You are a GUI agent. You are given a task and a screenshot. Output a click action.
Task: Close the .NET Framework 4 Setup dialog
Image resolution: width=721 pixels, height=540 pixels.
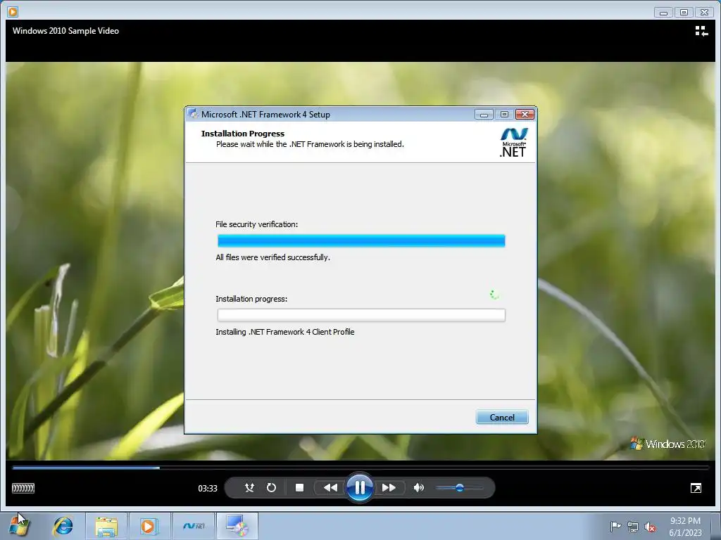click(525, 115)
